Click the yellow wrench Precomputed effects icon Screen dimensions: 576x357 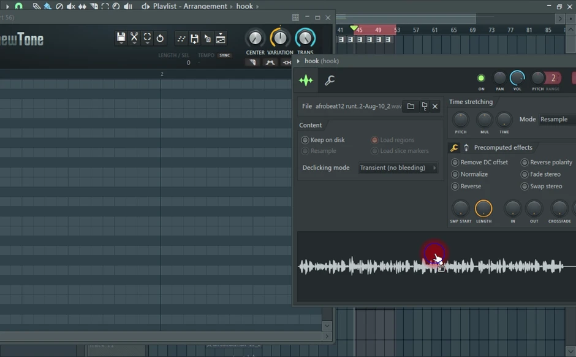tap(454, 148)
